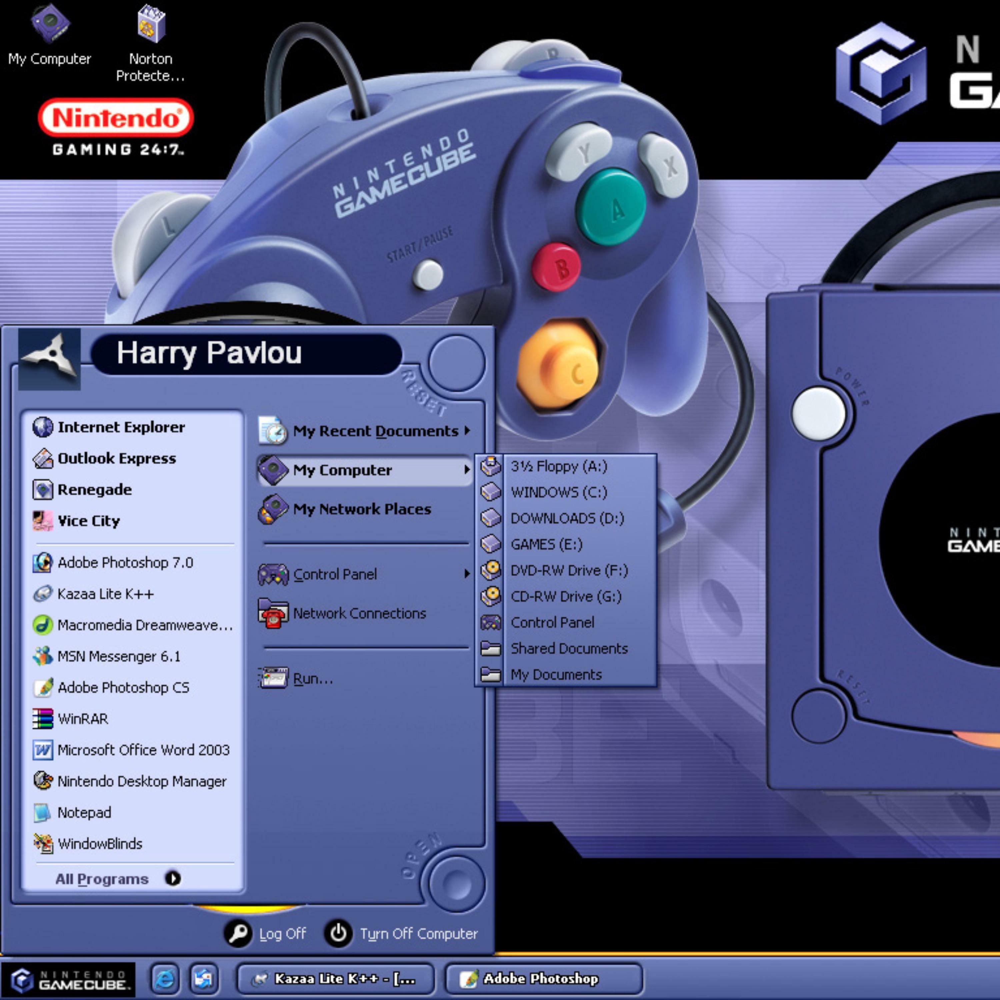Open My Network Places

pyautogui.click(x=345, y=509)
